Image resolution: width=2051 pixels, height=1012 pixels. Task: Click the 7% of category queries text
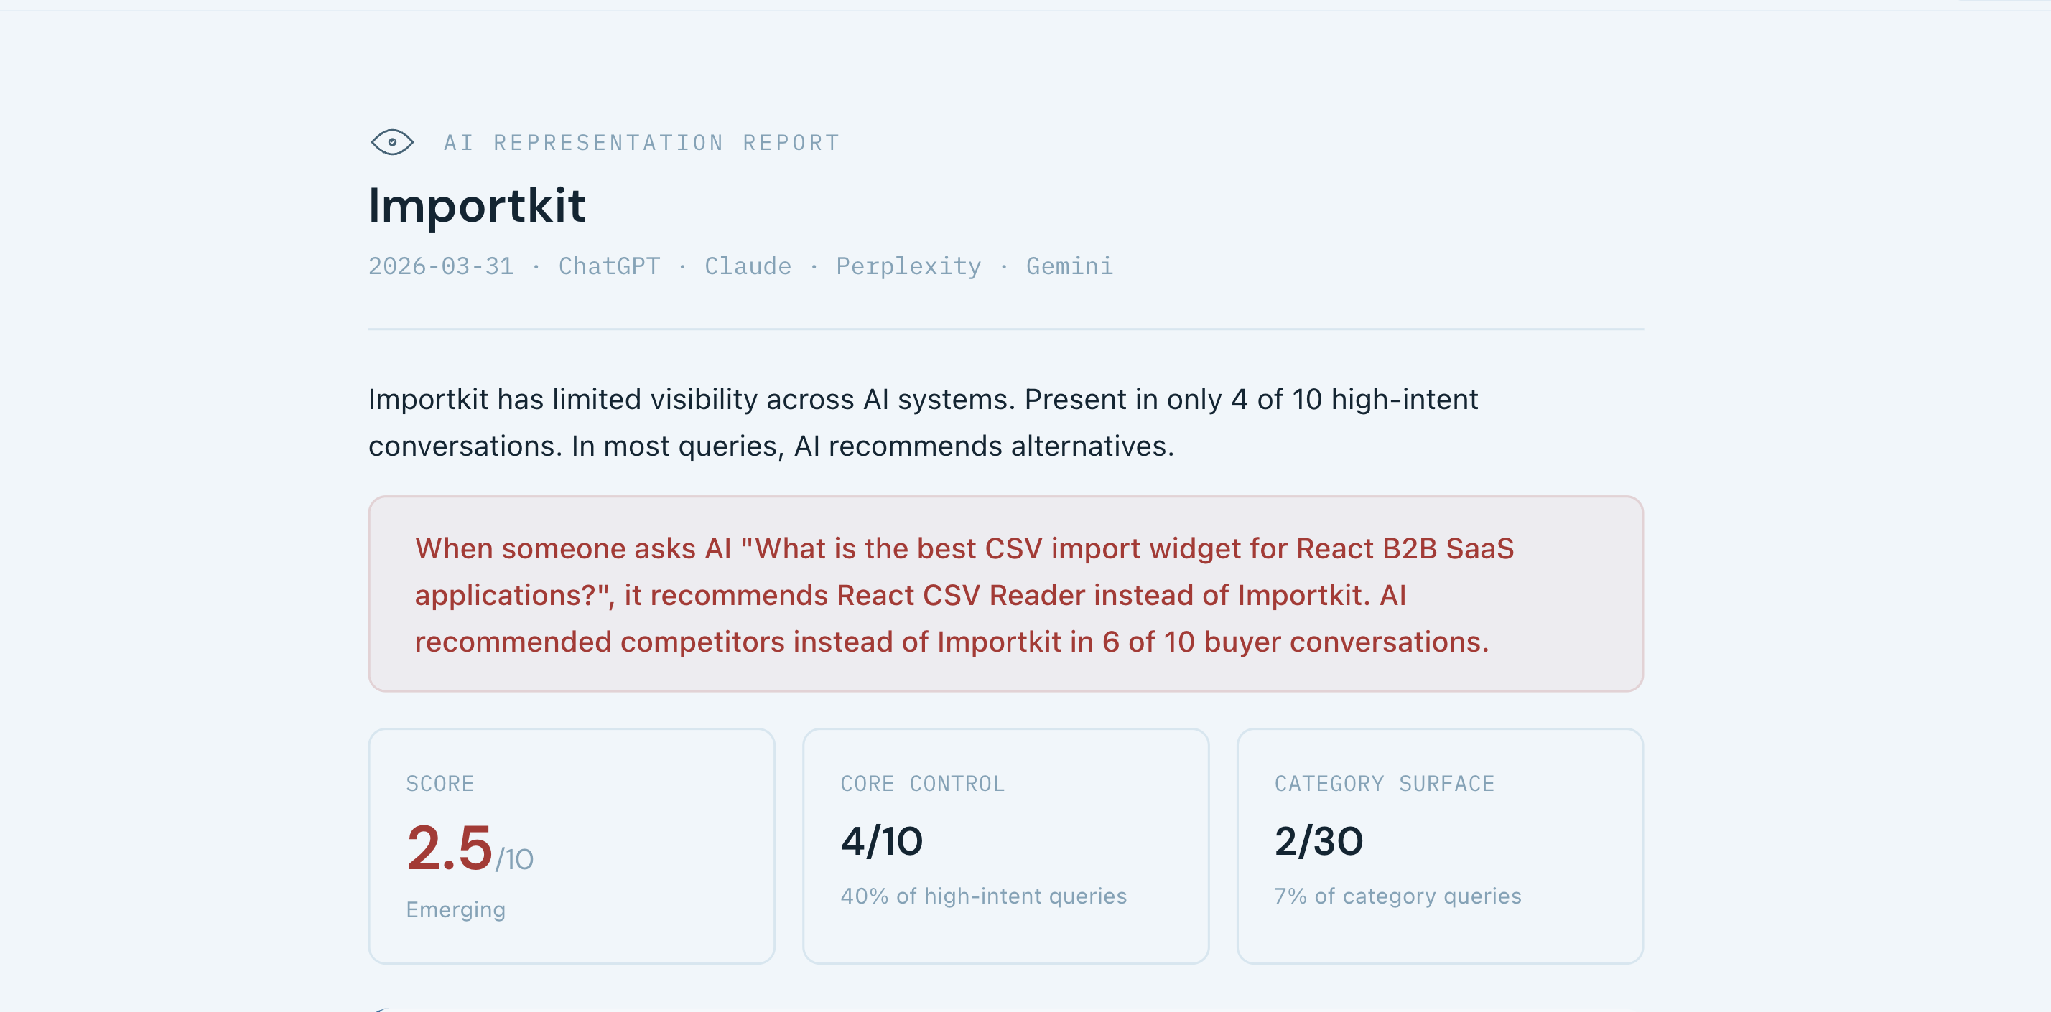pyautogui.click(x=1397, y=896)
